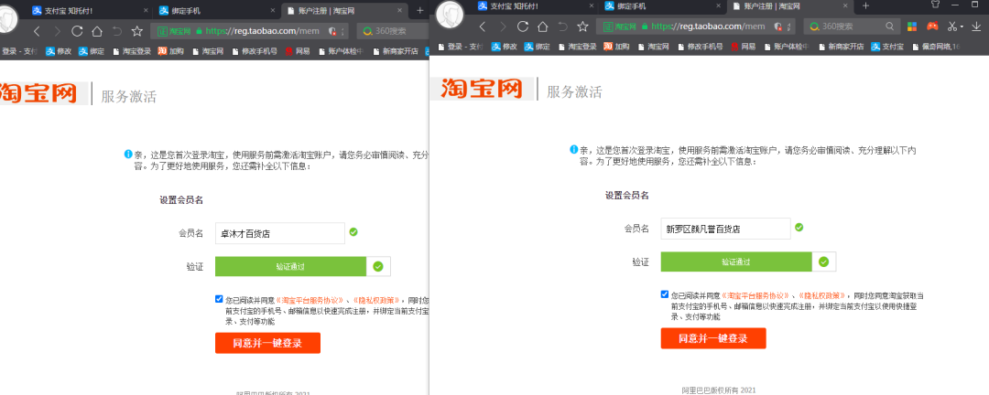Focus the address bar in left window
989x395 pixels.
(x=250, y=31)
